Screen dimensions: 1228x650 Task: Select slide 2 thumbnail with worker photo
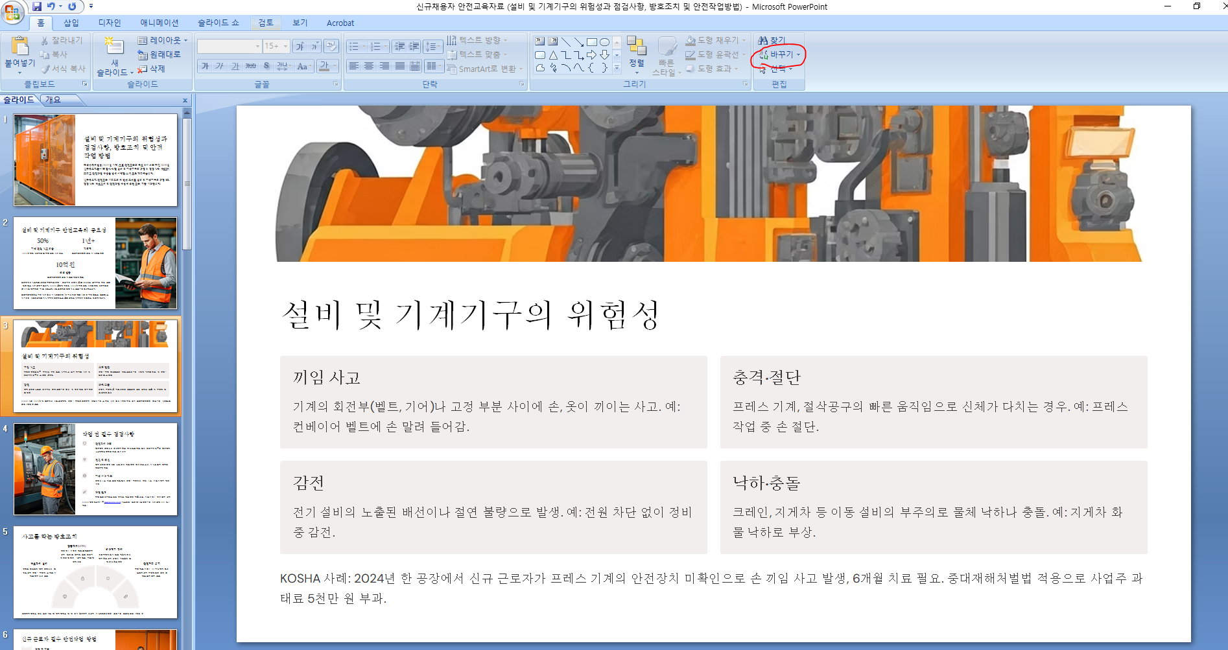coord(95,263)
